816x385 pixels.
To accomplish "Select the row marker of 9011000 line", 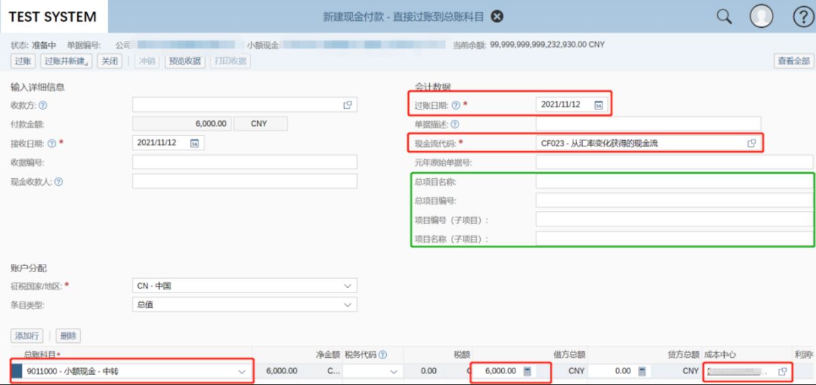I will (x=17, y=371).
